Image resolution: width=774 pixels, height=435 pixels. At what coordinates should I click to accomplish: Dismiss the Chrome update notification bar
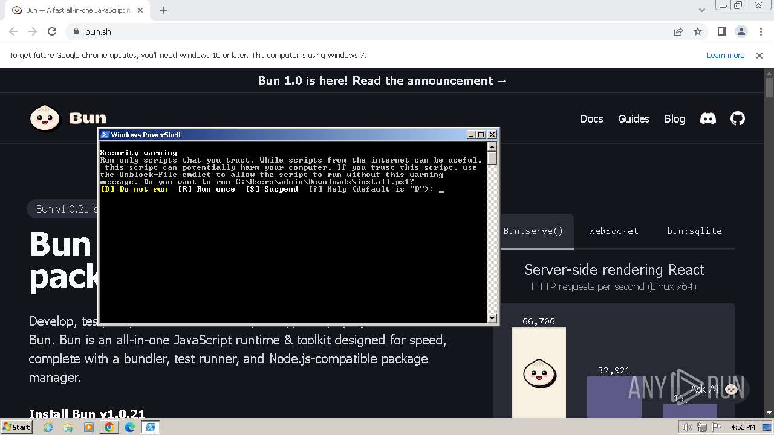point(759,55)
